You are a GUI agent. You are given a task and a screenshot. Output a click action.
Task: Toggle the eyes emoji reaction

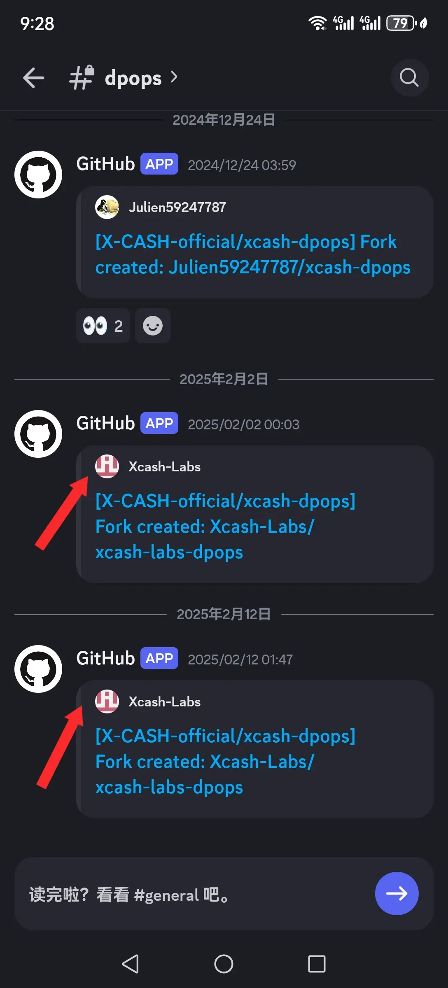pos(103,326)
